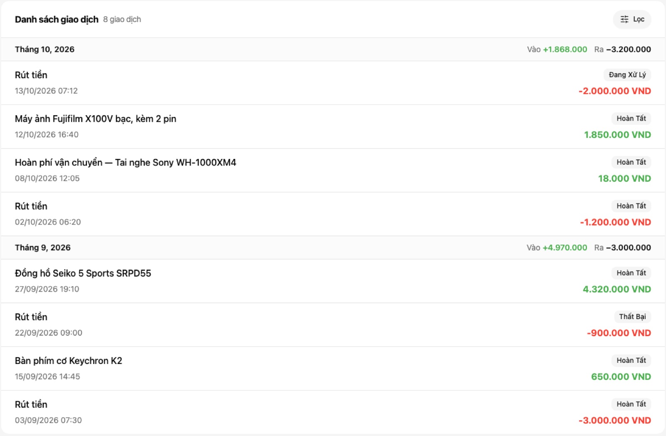
Task: Open the Đồng hồ Seiko 5 Sports transaction
Action: click(x=333, y=281)
